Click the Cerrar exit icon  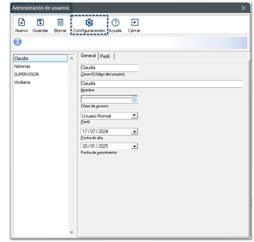tap(134, 23)
